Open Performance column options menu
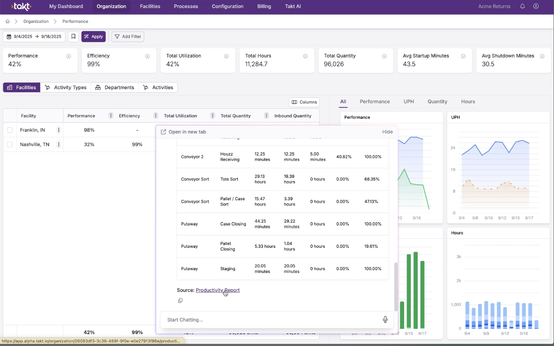The height and width of the screenshot is (346, 554). (x=111, y=116)
